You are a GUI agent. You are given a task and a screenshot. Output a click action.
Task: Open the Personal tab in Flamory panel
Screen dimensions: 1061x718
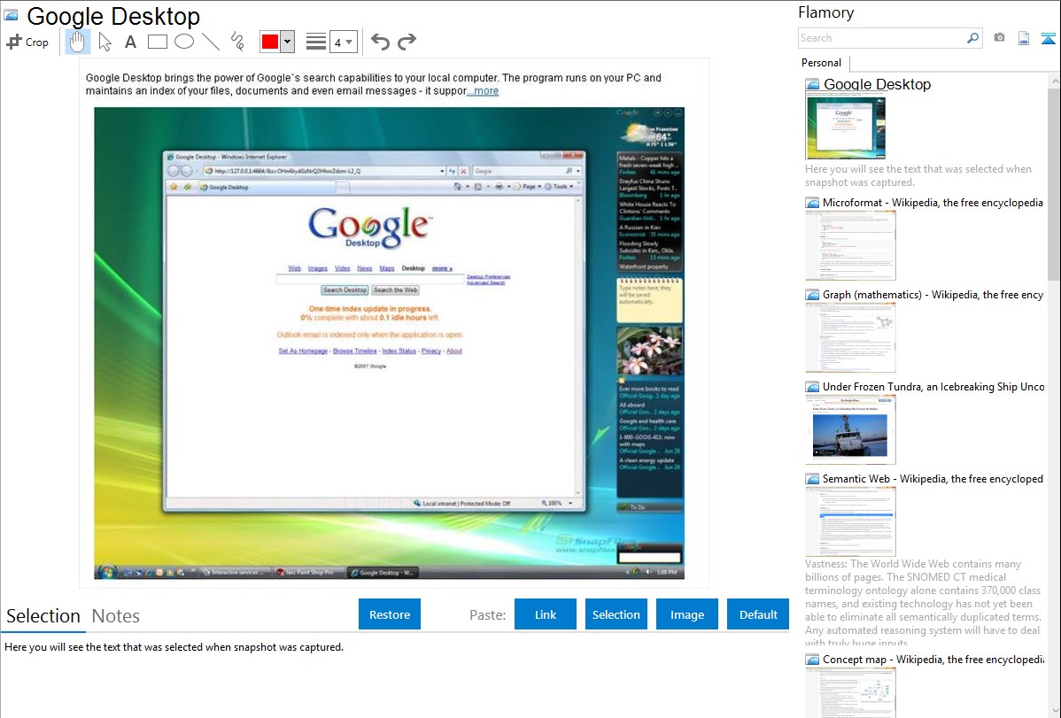pyautogui.click(x=821, y=63)
